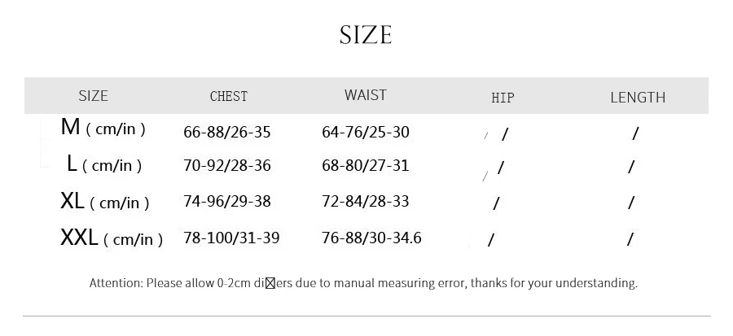Screen dimensions: 733x336
Task: Click chest value 74-96/29-38
Action: (x=227, y=201)
